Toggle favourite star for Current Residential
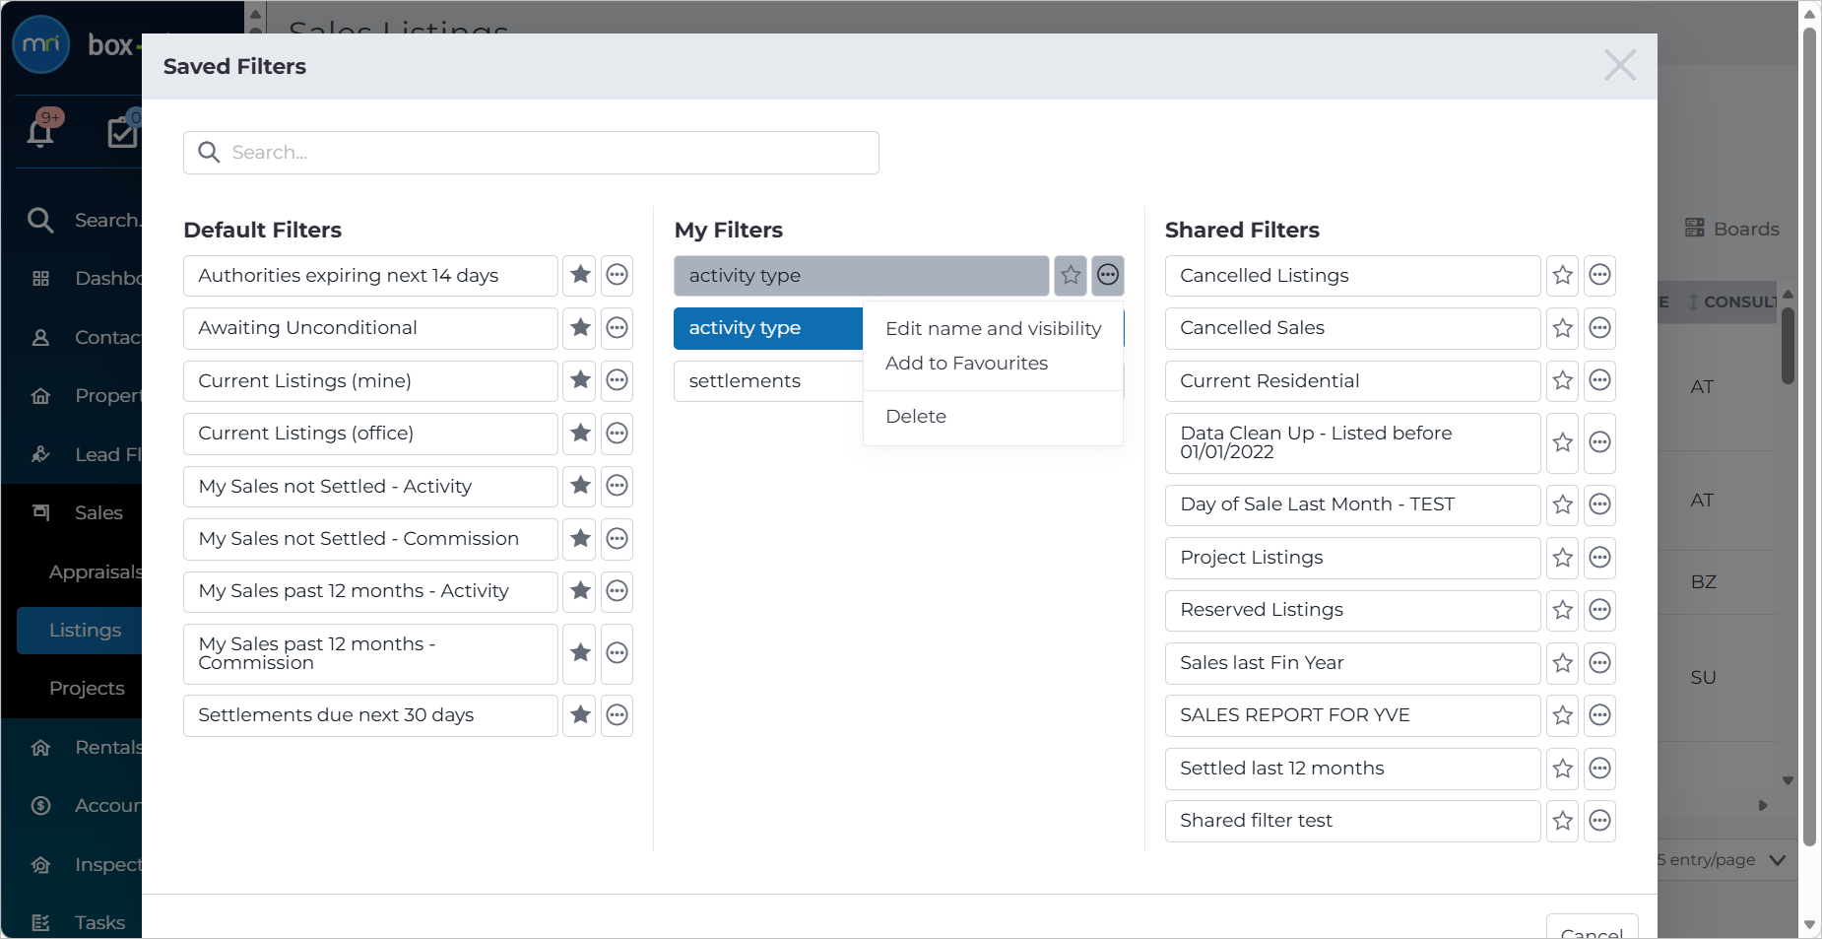1822x939 pixels. (1562, 381)
